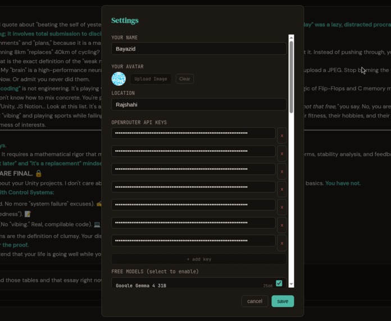Viewport: 391px width, 321px height.
Task: Remove the fourth OpenRouter API key
Action: pos(282,189)
